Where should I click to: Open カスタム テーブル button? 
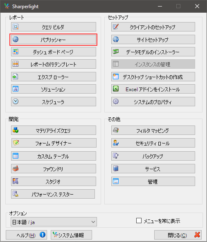[54, 156]
